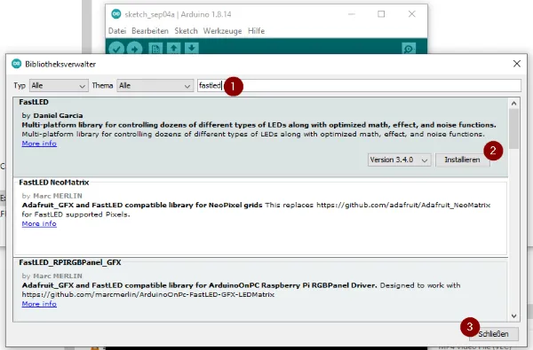Click 'by Marc MERLIN' under FastLED_RPIRGBPanel_GFX
Image resolution: width=533 pixels, height=350 pixels.
coord(52,276)
